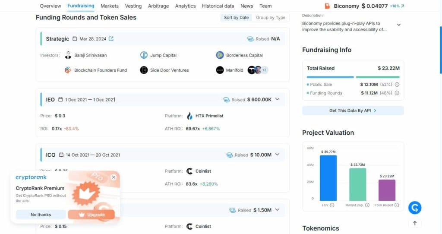Open the Overview tab

51,6
